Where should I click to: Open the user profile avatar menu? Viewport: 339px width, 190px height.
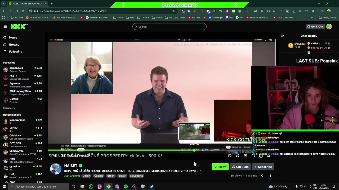329,27
